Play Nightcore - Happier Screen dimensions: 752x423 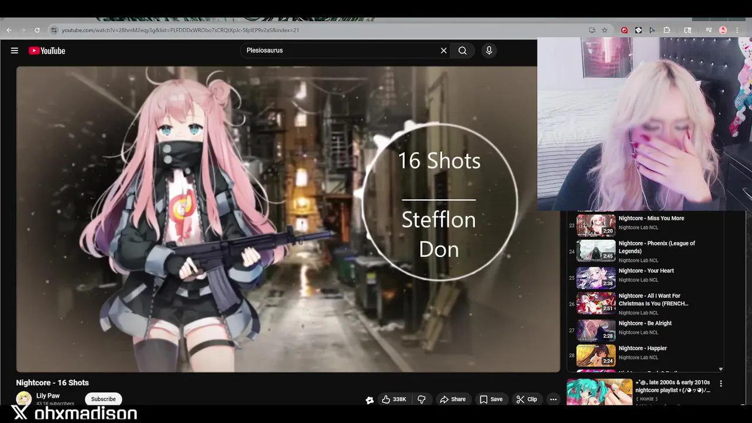tap(643, 348)
